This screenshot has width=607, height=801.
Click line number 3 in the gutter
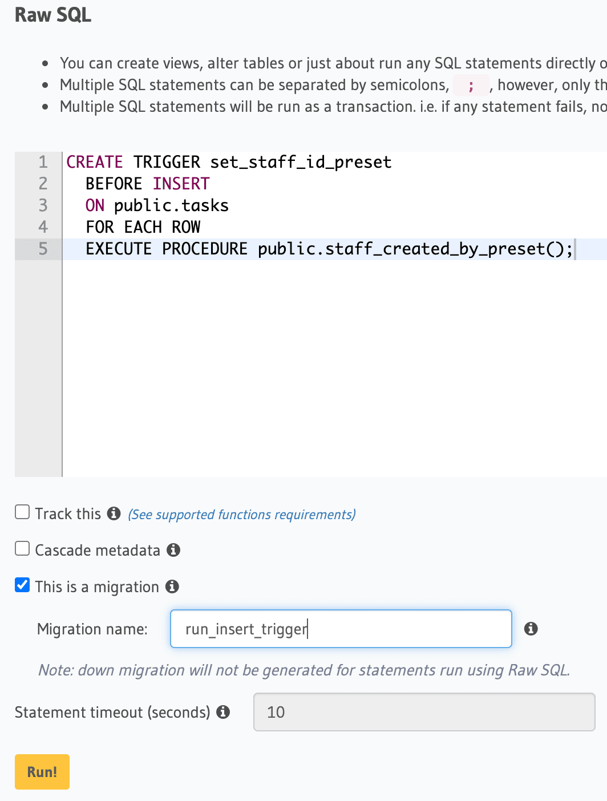pos(42,205)
